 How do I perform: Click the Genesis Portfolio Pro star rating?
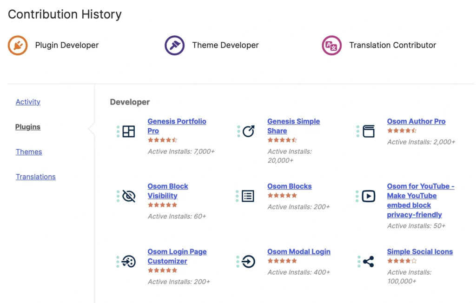click(x=162, y=140)
